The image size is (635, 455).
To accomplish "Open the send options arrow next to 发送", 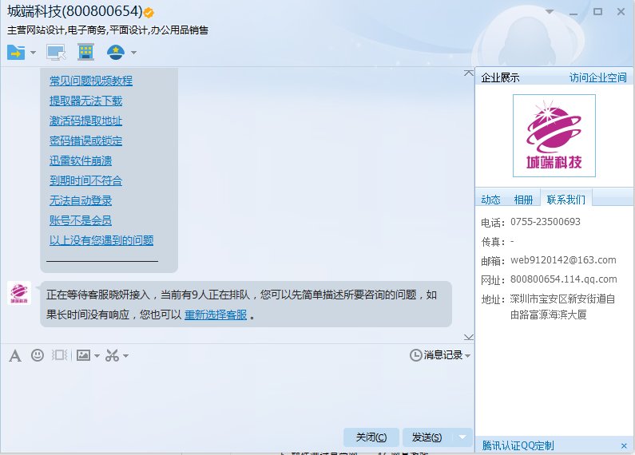I will pos(462,437).
